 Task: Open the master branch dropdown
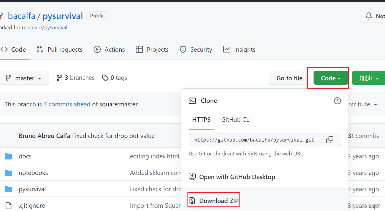point(24,78)
